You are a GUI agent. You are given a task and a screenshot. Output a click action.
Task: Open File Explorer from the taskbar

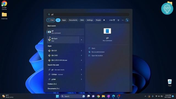(103, 96)
